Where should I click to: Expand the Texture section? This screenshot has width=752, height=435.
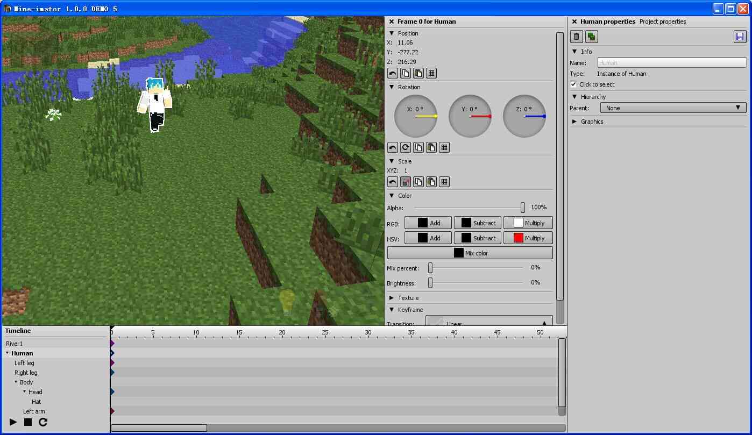(x=392, y=298)
